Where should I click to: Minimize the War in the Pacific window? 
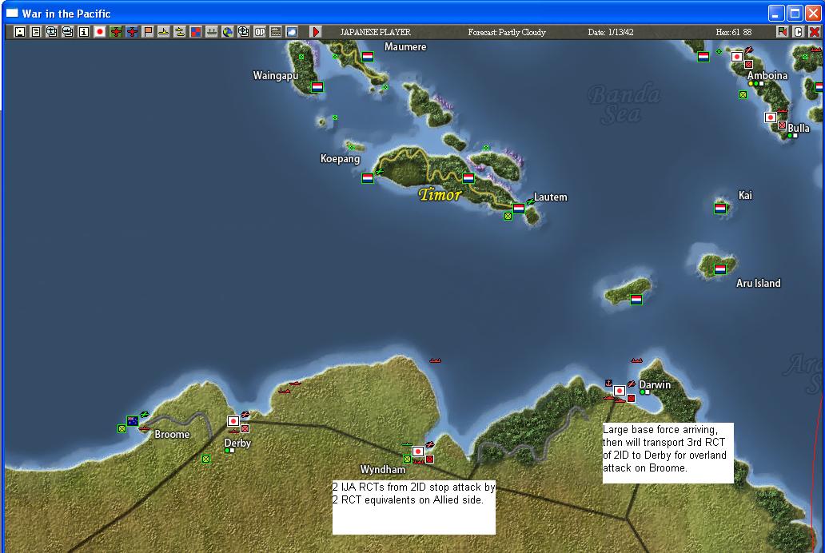(x=776, y=13)
